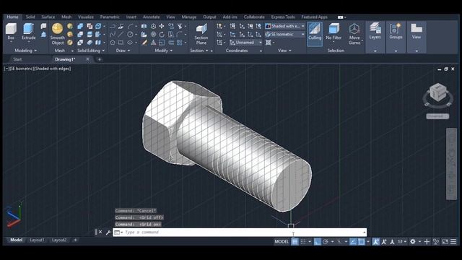Click the command line wrench customize icon
Screen dimensions: 462x260
click(108, 233)
